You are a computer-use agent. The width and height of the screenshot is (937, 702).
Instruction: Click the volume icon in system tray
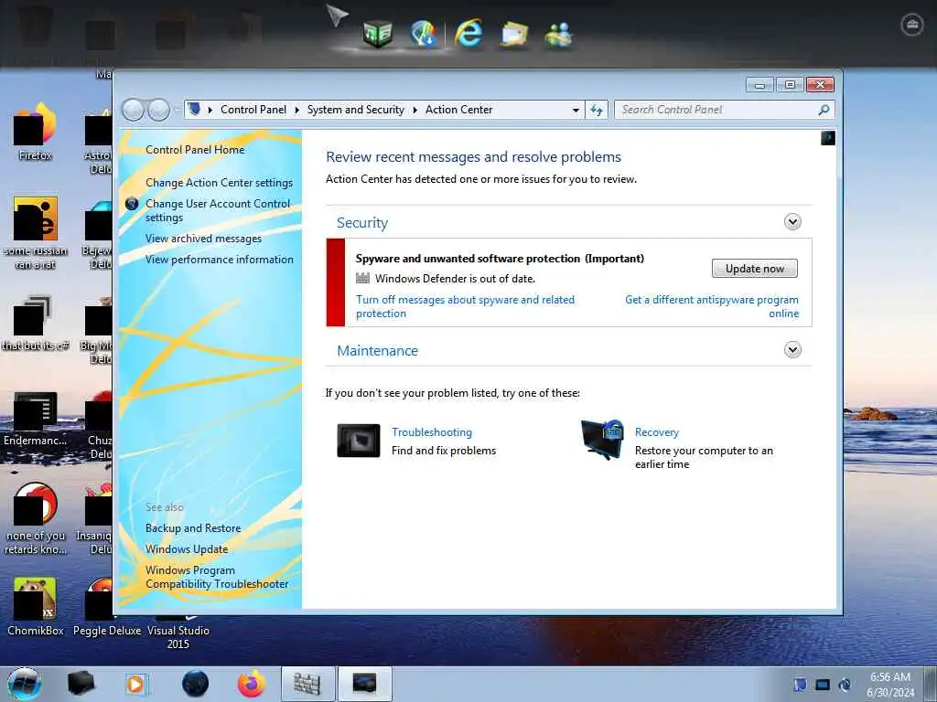(845, 685)
